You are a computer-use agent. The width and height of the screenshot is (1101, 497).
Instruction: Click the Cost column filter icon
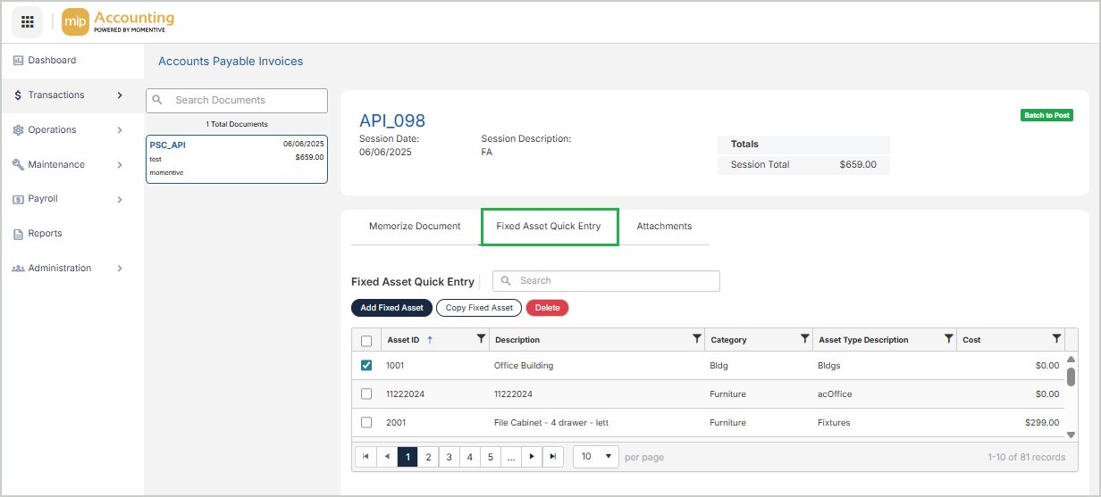point(1057,339)
